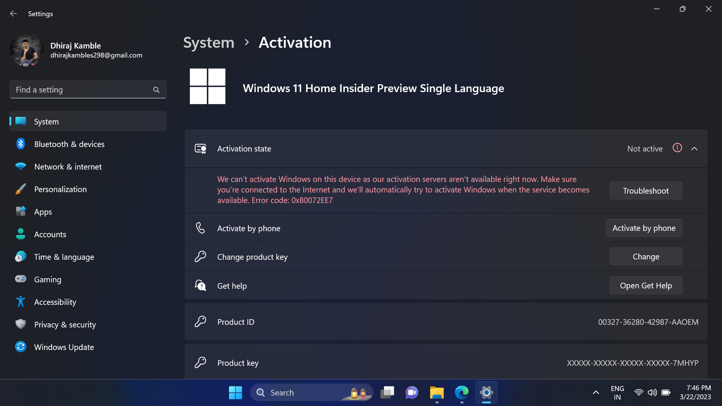Click the Accounts person icon

21,234
